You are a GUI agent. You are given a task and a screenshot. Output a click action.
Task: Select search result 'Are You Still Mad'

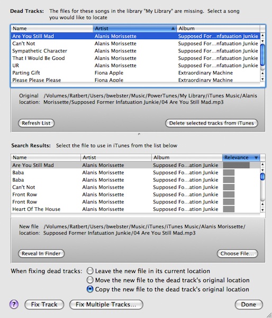click(135, 165)
